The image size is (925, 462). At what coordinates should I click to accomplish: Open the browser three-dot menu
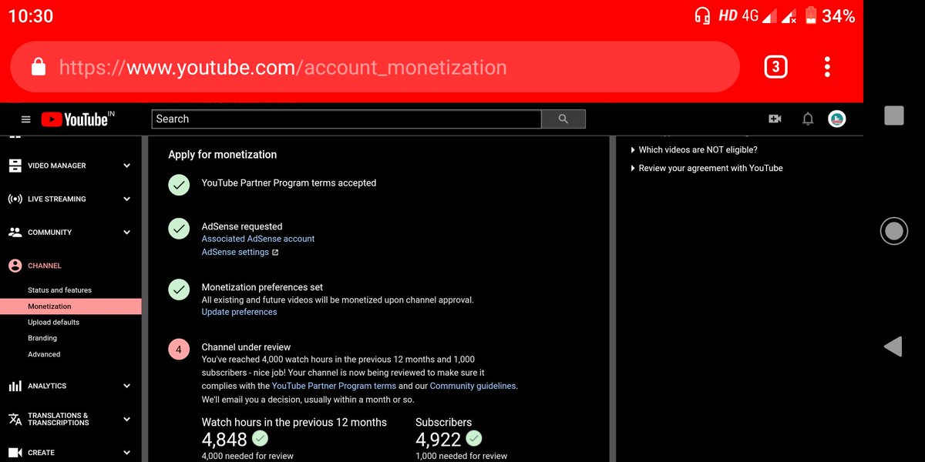coord(827,67)
